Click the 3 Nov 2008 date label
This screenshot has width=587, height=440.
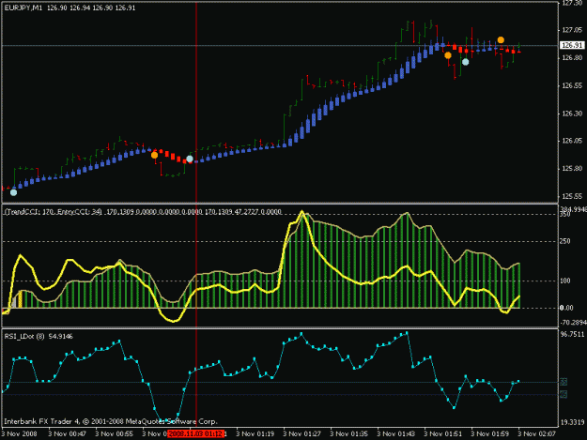(x=20, y=434)
